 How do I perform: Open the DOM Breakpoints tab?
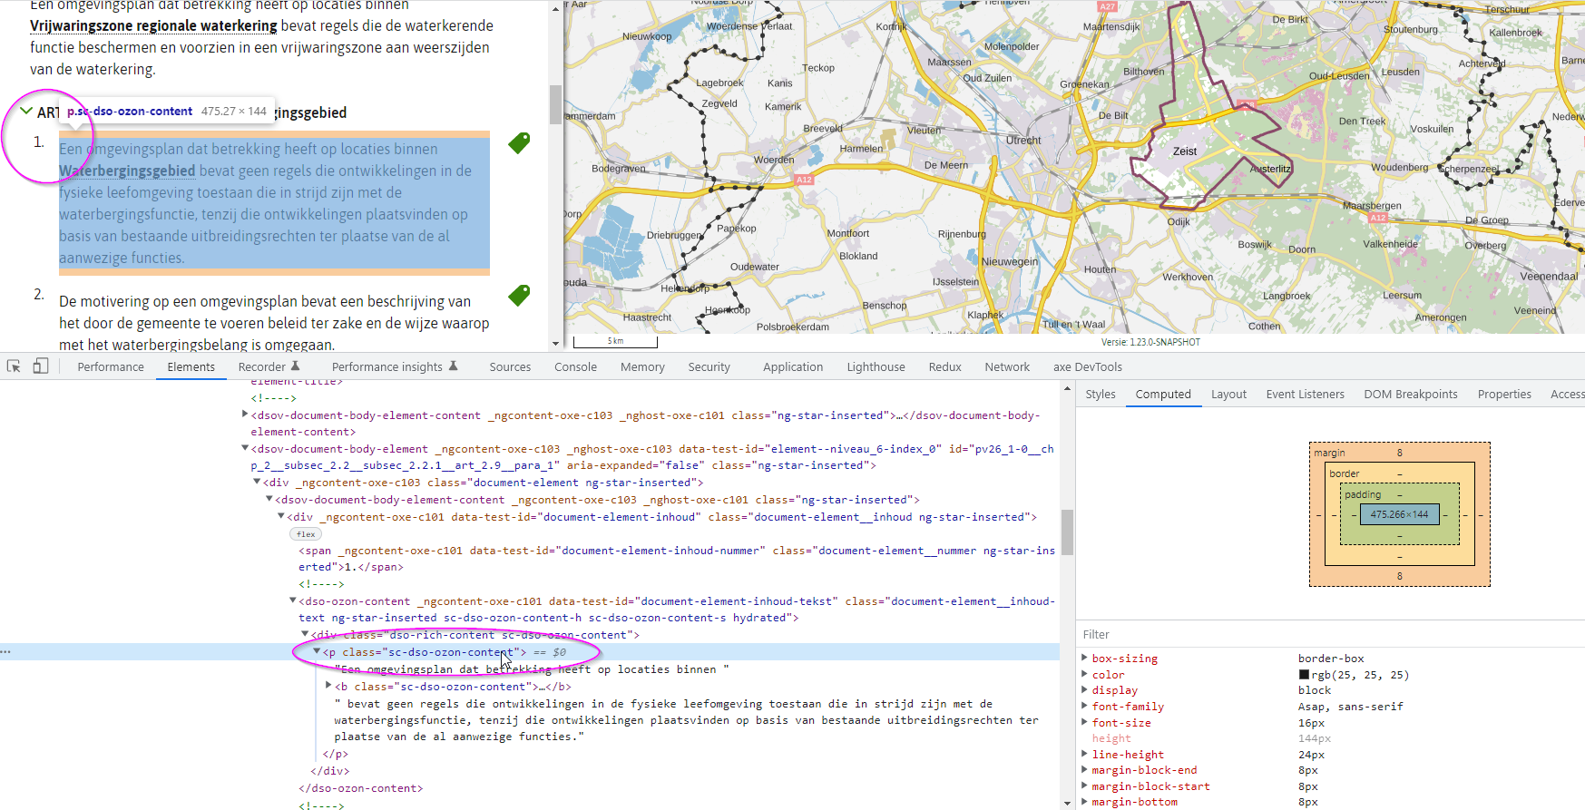pyautogui.click(x=1411, y=394)
